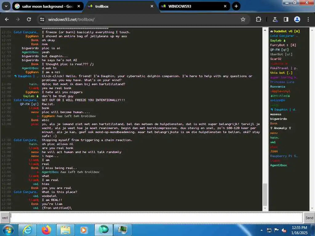Show hidden system tray icons
315x236 pixels.
click(x=261, y=230)
